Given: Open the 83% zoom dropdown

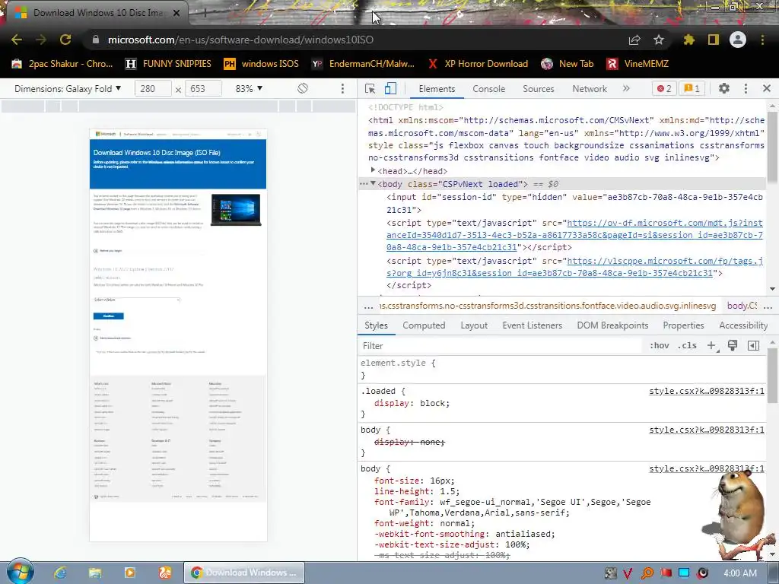Looking at the screenshot, I should [249, 89].
